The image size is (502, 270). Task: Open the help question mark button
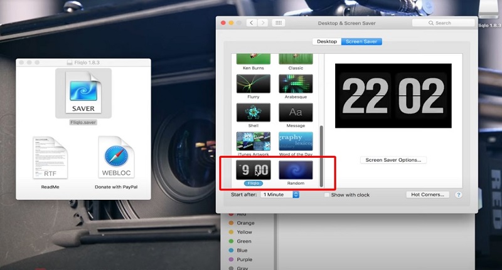pos(459,195)
